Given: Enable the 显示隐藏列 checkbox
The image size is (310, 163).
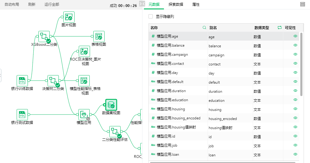Looking at the screenshot, I should click(151, 16).
